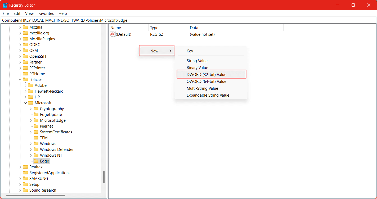Expand the Adobe key
Screen dimensions: 377x199
(x=25, y=85)
